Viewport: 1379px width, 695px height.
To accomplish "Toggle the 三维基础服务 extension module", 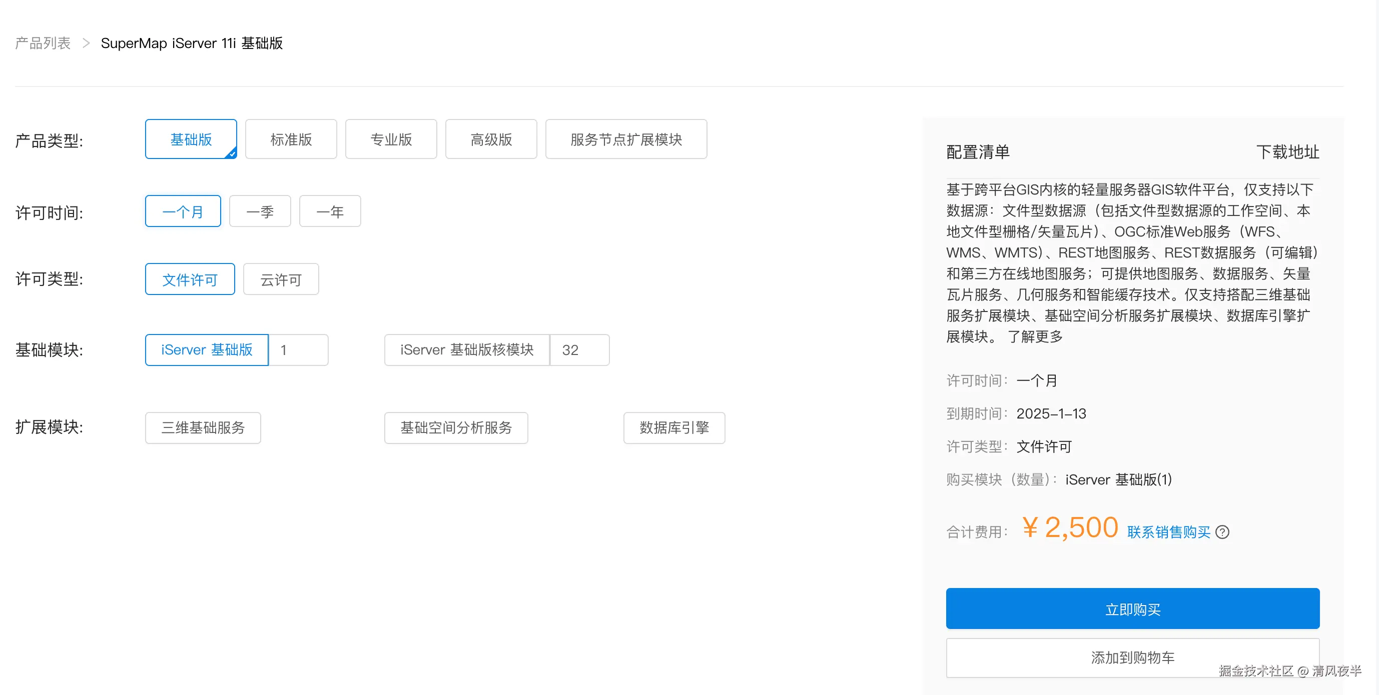I will (x=203, y=427).
